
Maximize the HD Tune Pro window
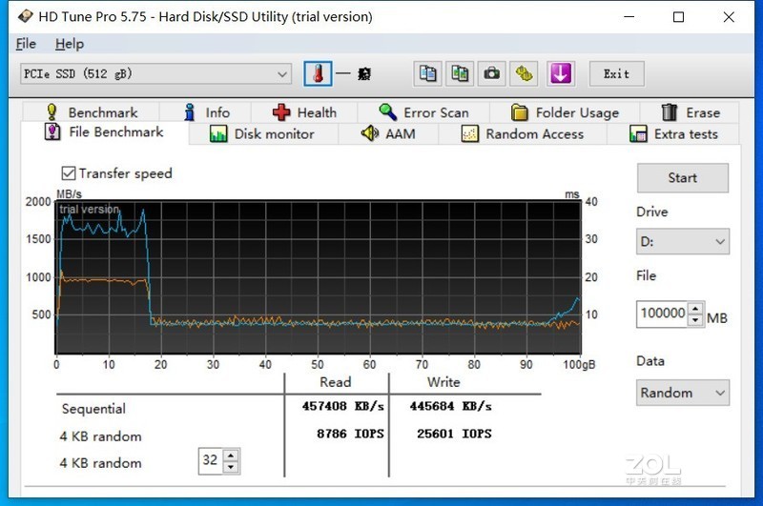[x=678, y=17]
